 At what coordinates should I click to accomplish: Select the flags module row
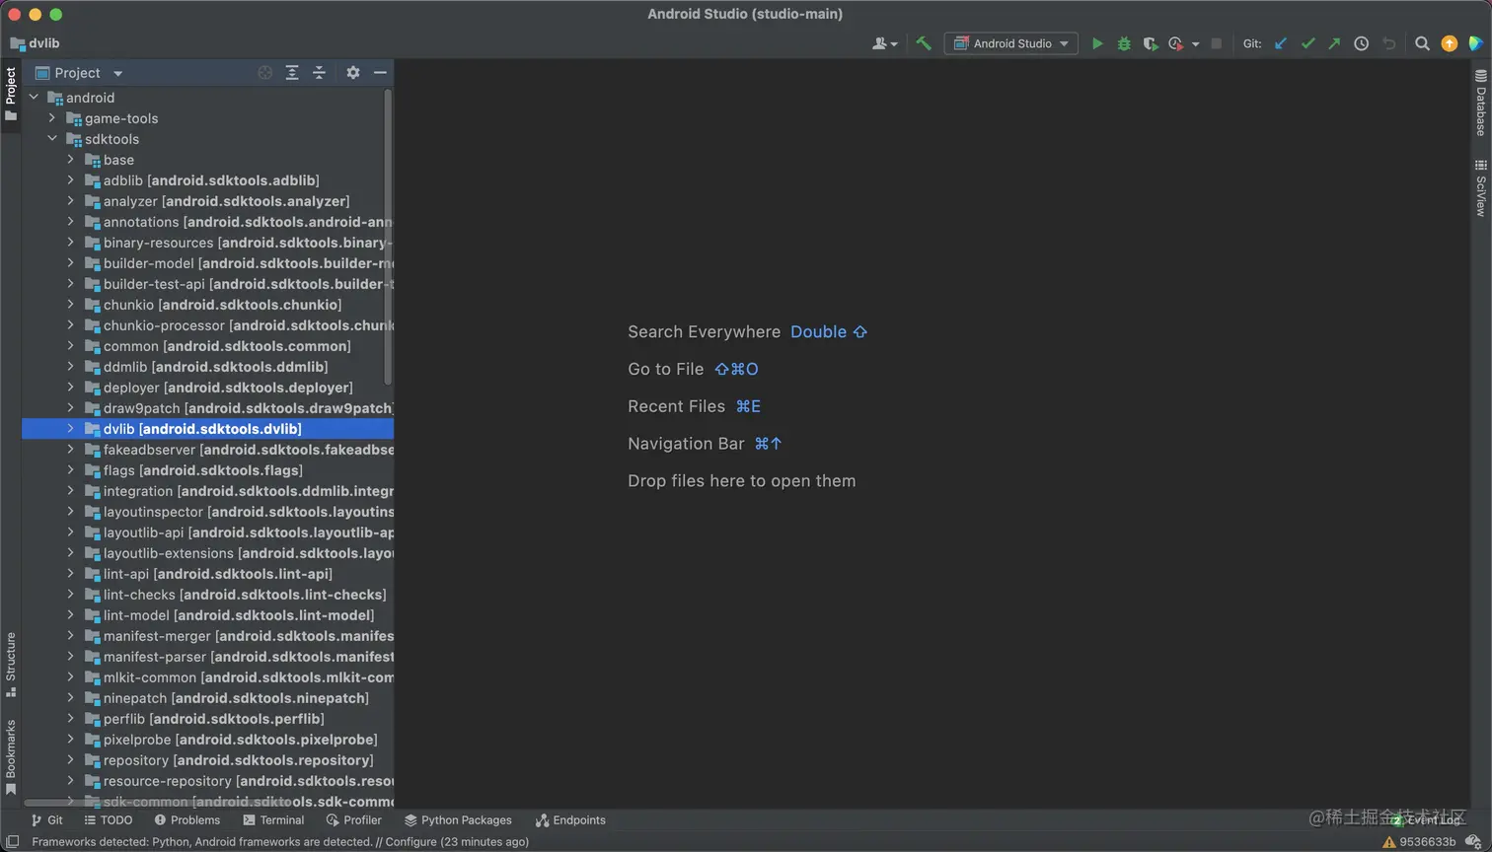point(208,470)
